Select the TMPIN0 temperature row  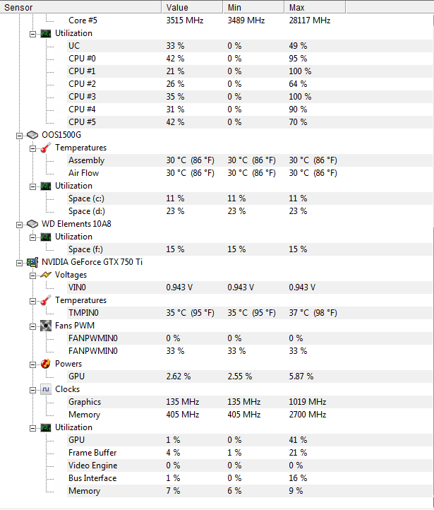[x=250, y=313]
